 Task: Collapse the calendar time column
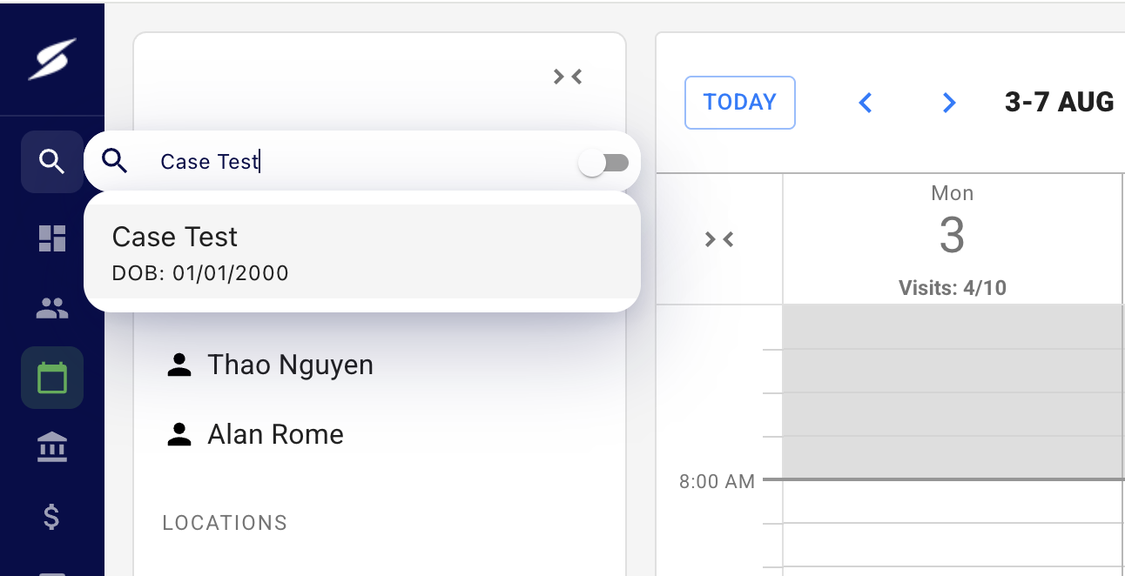point(719,238)
